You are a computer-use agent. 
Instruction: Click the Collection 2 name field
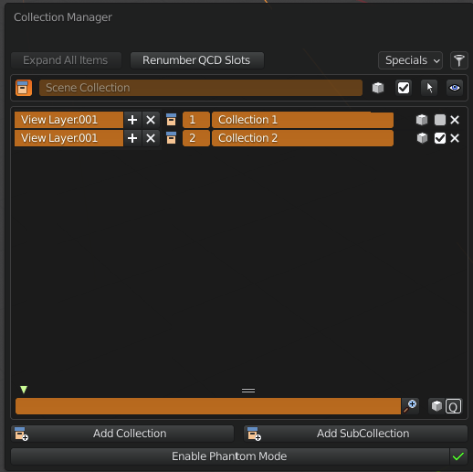pos(302,138)
